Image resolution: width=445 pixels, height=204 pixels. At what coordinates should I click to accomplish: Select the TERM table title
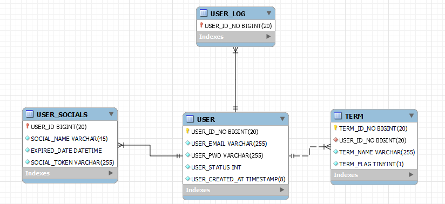354,116
